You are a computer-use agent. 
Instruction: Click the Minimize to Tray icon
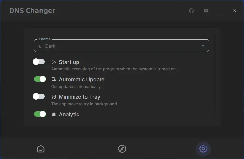coord(54,97)
